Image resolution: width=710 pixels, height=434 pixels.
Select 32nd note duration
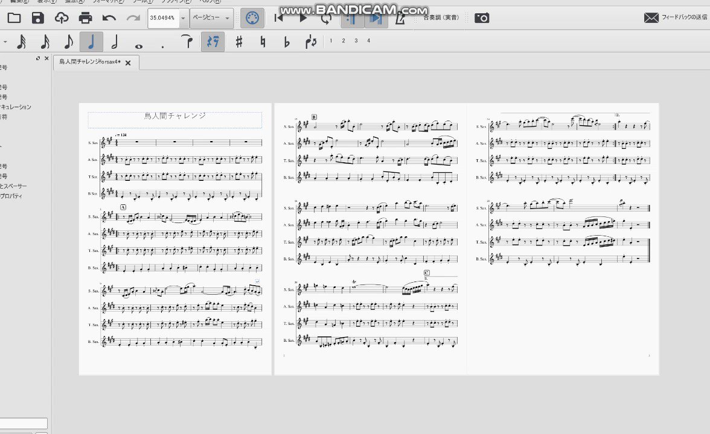coord(21,42)
